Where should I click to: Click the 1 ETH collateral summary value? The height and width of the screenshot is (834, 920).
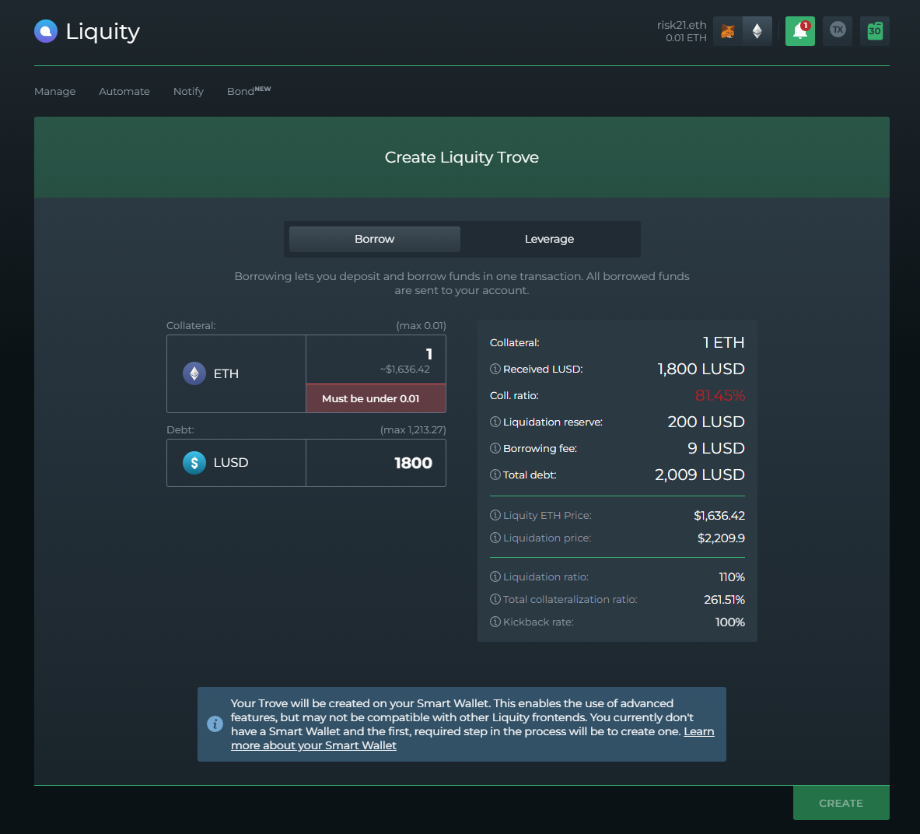click(723, 342)
